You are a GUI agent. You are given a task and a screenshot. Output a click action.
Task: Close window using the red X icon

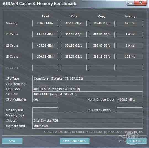(x=140, y=3)
